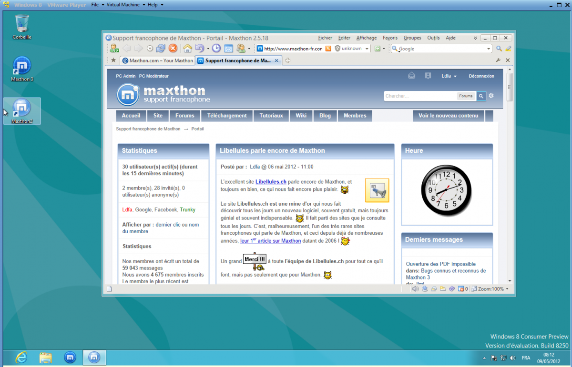
Task: Open the Tutoriaux forum nav tab
Action: coord(271,116)
